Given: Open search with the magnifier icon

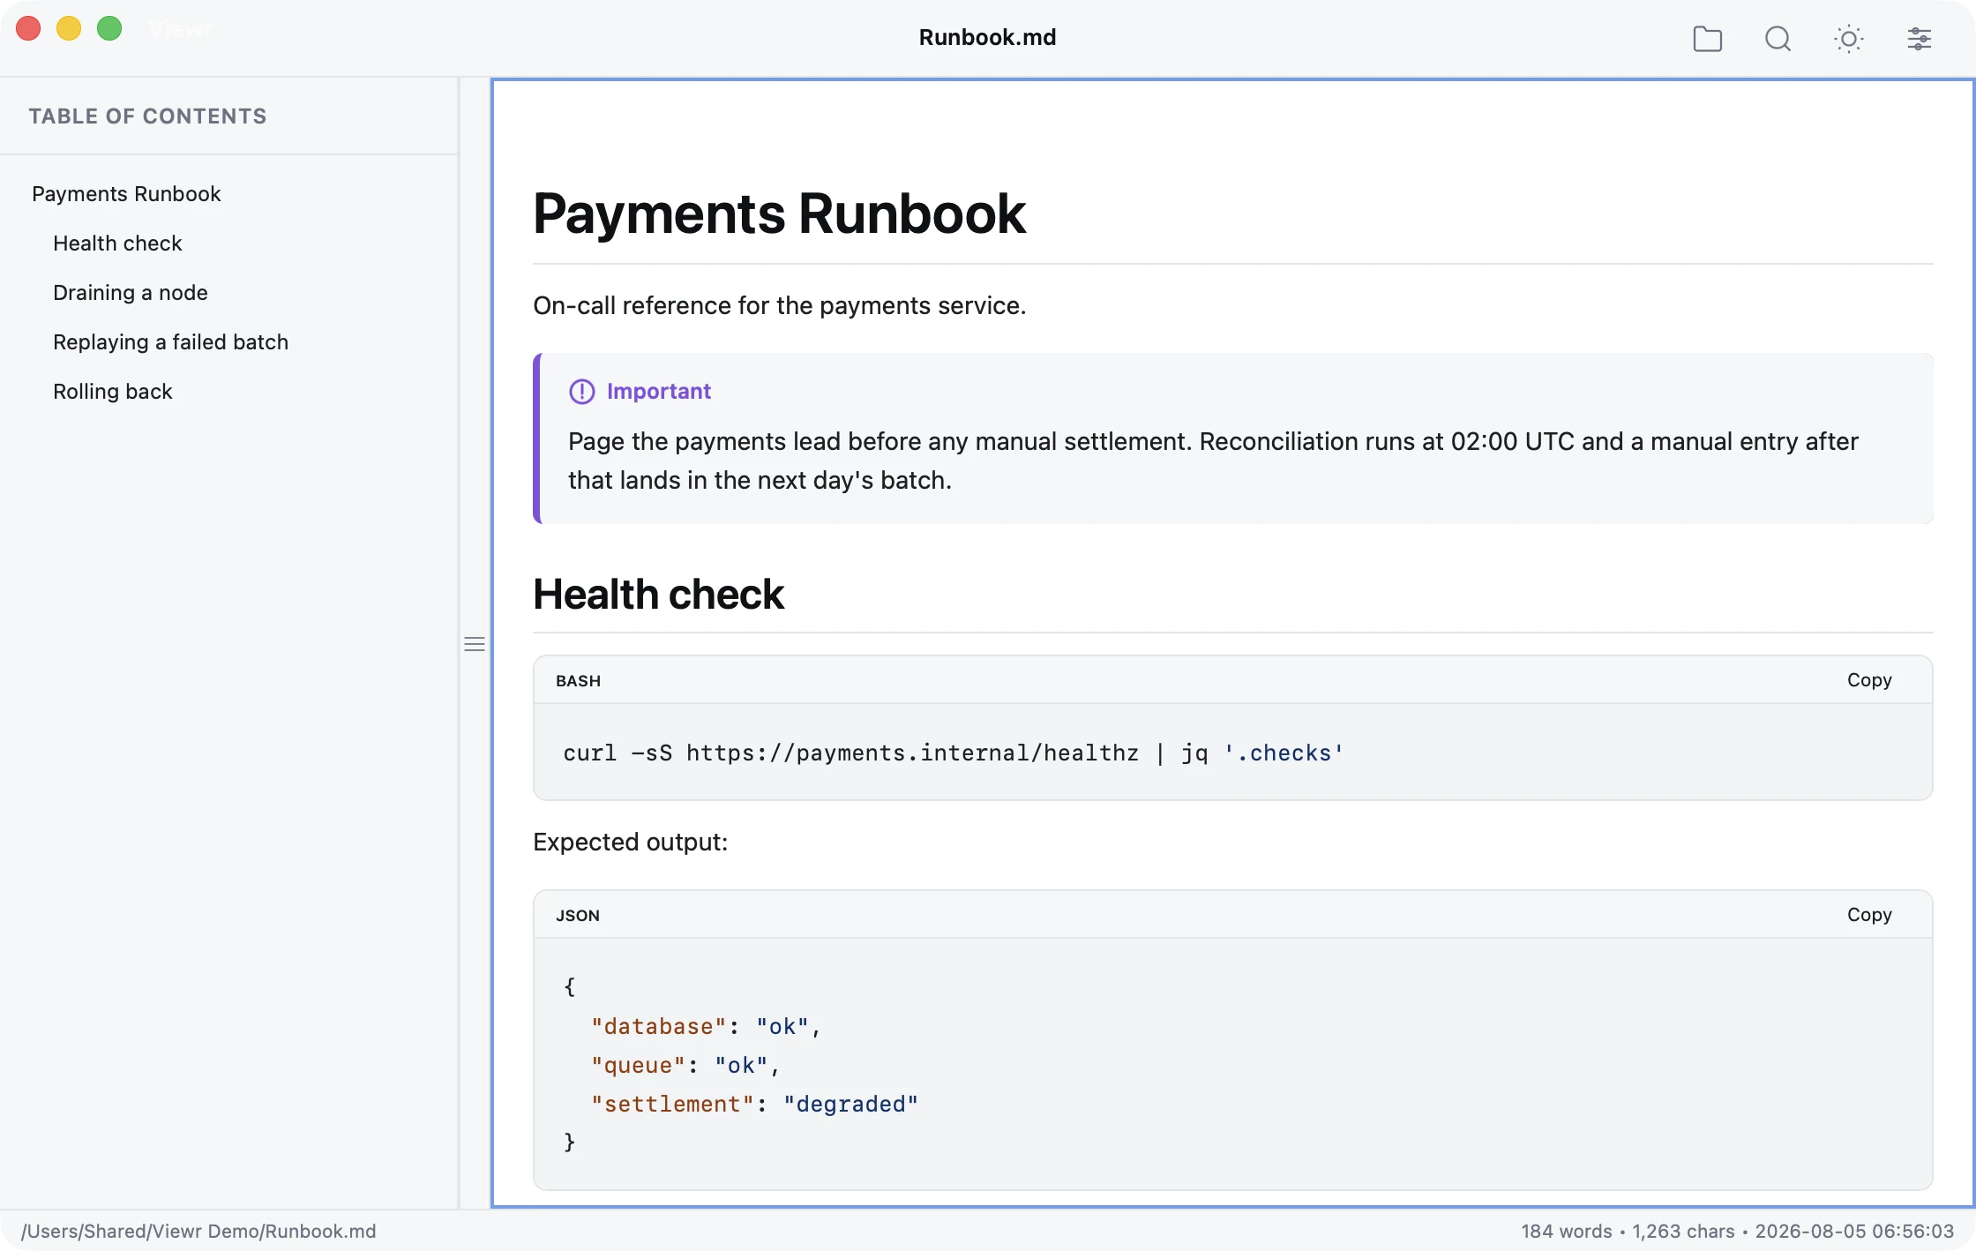Looking at the screenshot, I should point(1778,39).
